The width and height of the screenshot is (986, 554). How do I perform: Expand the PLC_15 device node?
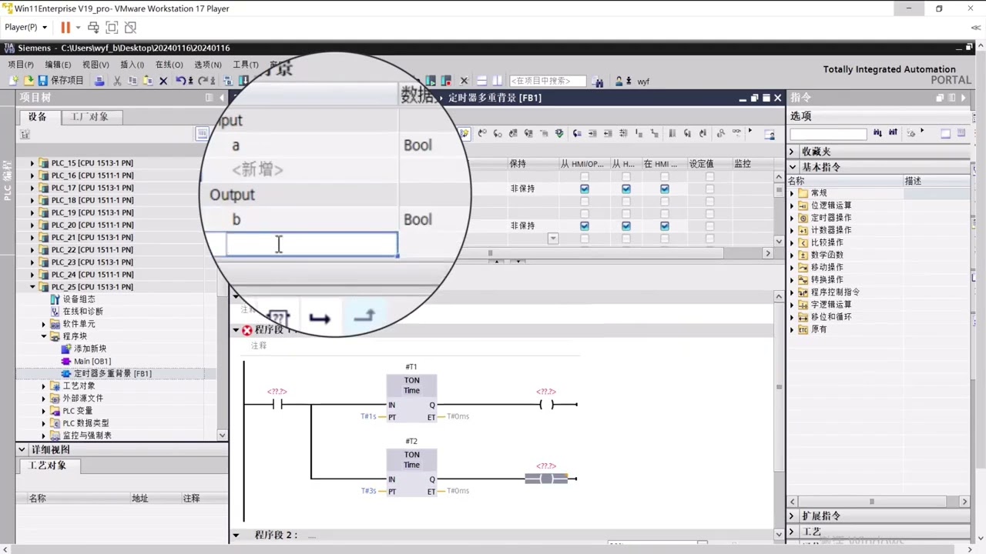[32, 163]
